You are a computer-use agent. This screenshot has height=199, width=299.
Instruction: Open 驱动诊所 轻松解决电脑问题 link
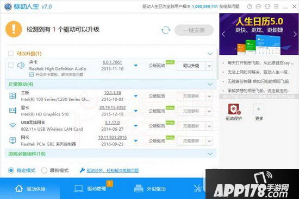point(113,170)
